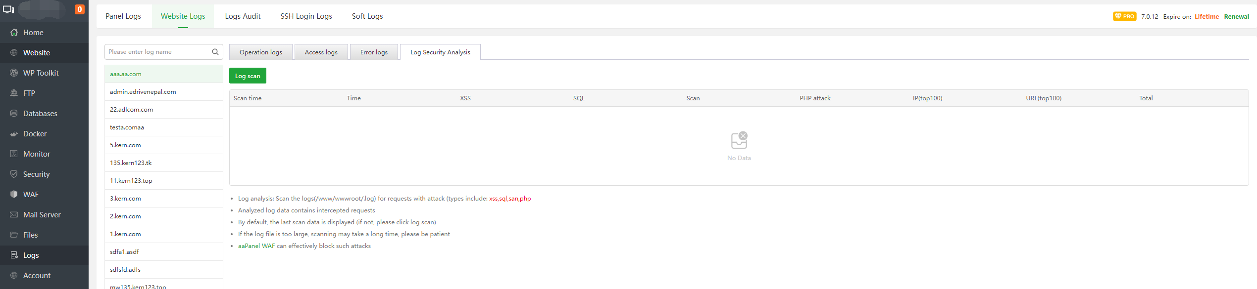Select site 5.kern.com

pyautogui.click(x=164, y=145)
